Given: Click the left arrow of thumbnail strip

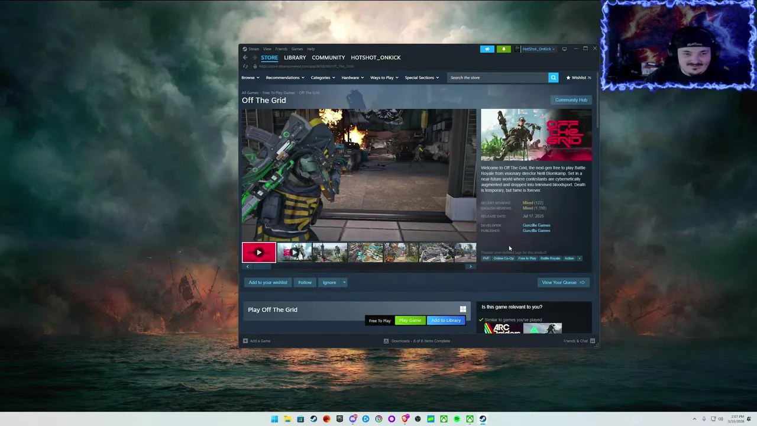Looking at the screenshot, I should coord(247,267).
